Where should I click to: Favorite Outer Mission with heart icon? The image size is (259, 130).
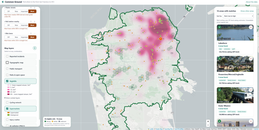[x=251, y=90]
